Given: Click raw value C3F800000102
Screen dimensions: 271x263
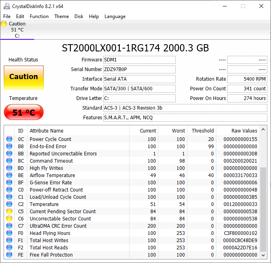Looking at the screenshot, I should (x=240, y=233).
